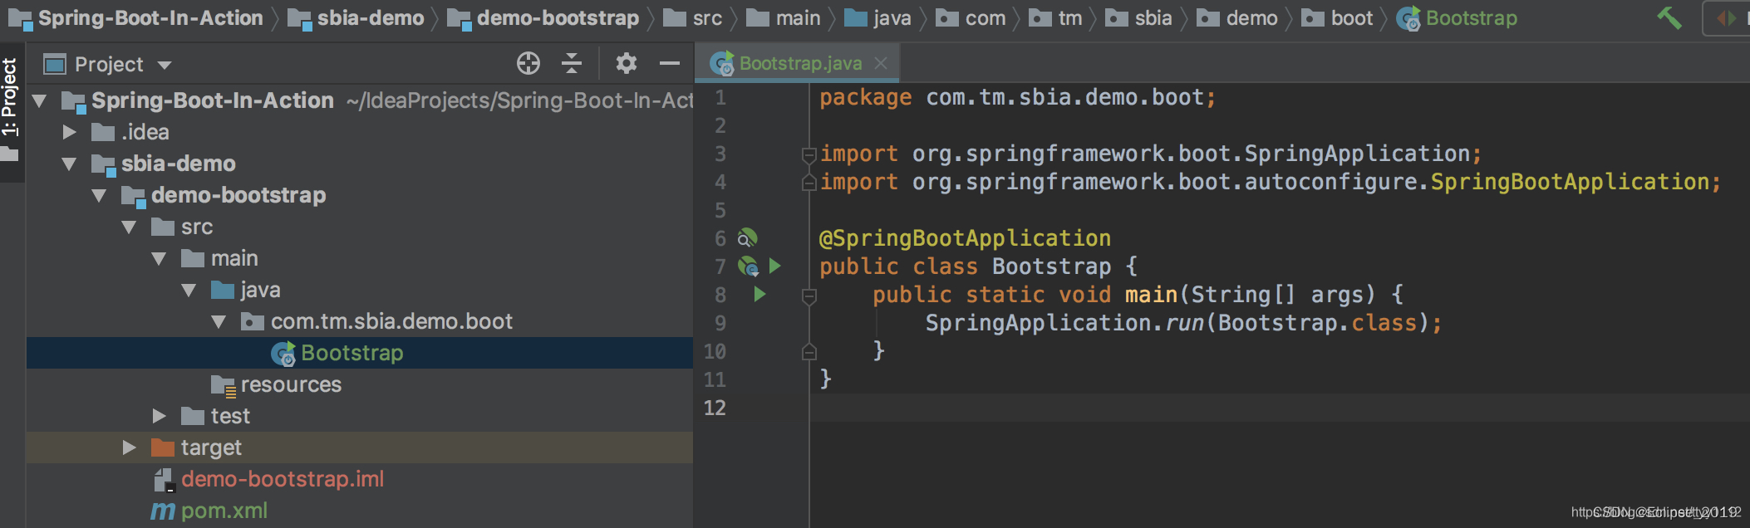Fold the main method at line 8

click(809, 296)
